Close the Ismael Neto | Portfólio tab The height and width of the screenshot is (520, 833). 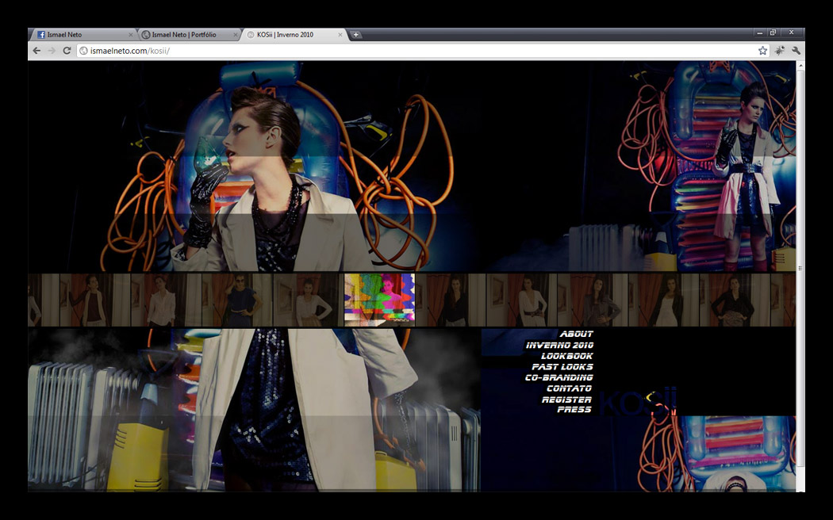click(x=236, y=35)
